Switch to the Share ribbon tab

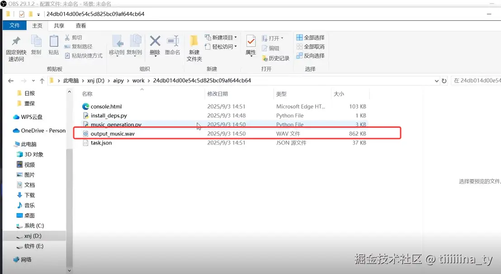coord(59,26)
